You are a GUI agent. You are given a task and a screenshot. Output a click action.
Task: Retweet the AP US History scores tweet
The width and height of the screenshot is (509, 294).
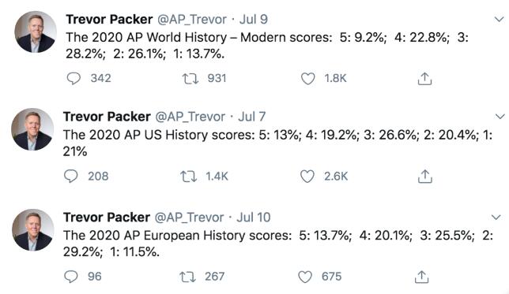click(189, 177)
